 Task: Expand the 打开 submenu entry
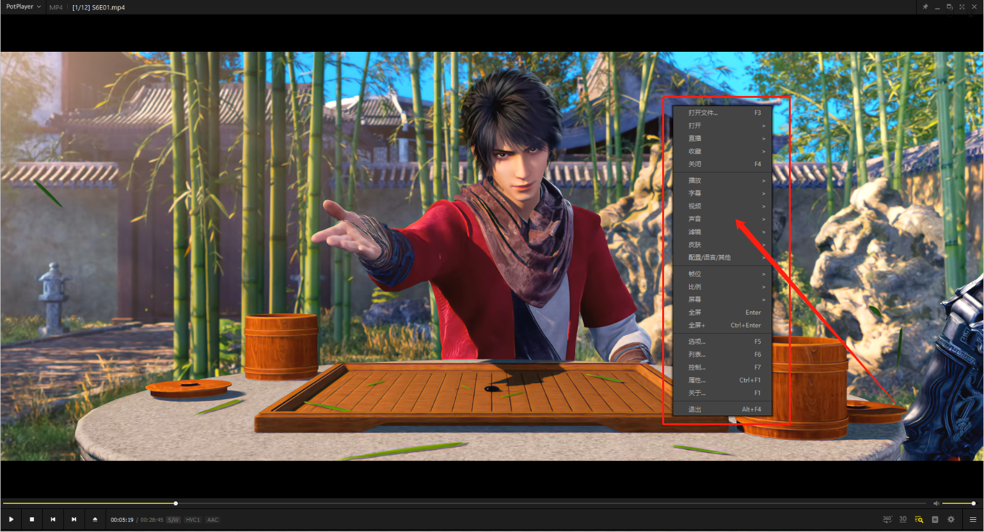click(722, 125)
